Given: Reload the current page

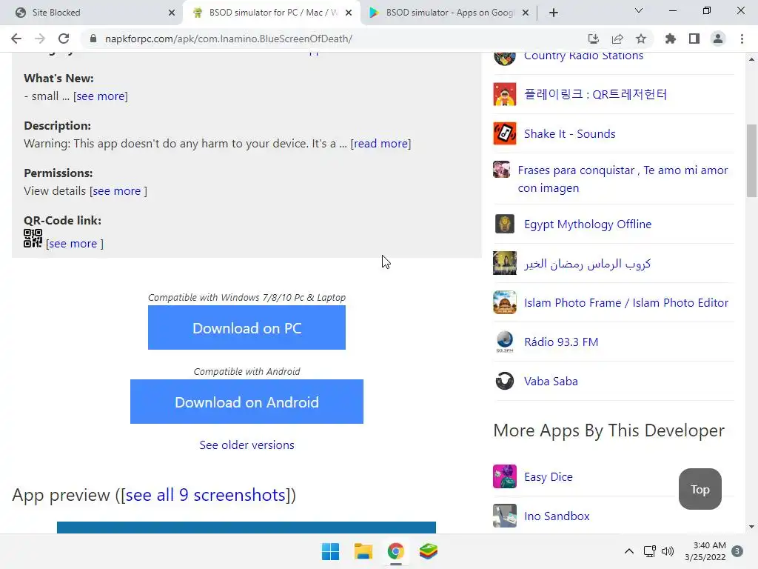Looking at the screenshot, I should 64,39.
